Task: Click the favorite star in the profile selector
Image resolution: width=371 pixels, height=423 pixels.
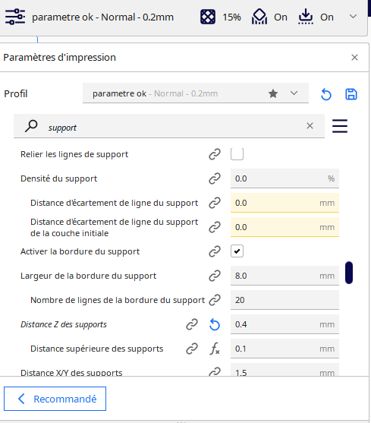Action: [x=273, y=93]
